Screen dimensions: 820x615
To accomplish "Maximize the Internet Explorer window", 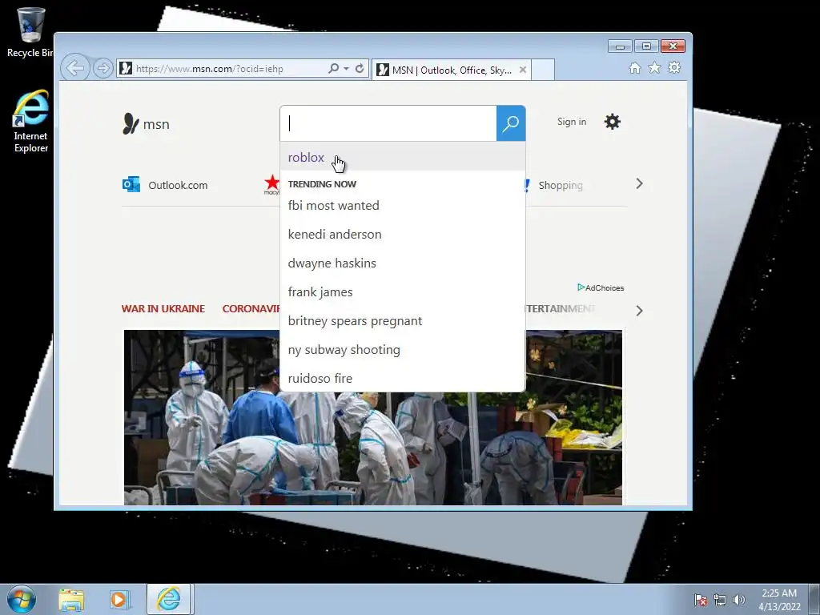I will coord(646,46).
